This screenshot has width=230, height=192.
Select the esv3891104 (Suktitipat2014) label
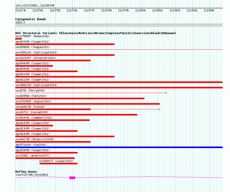pyautogui.click(x=36, y=52)
